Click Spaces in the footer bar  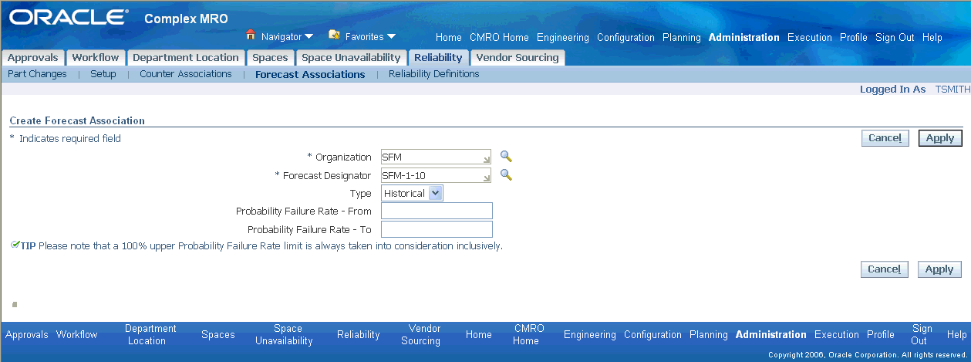tap(218, 335)
